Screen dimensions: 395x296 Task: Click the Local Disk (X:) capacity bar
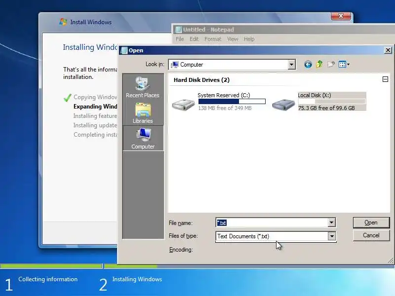(332, 101)
